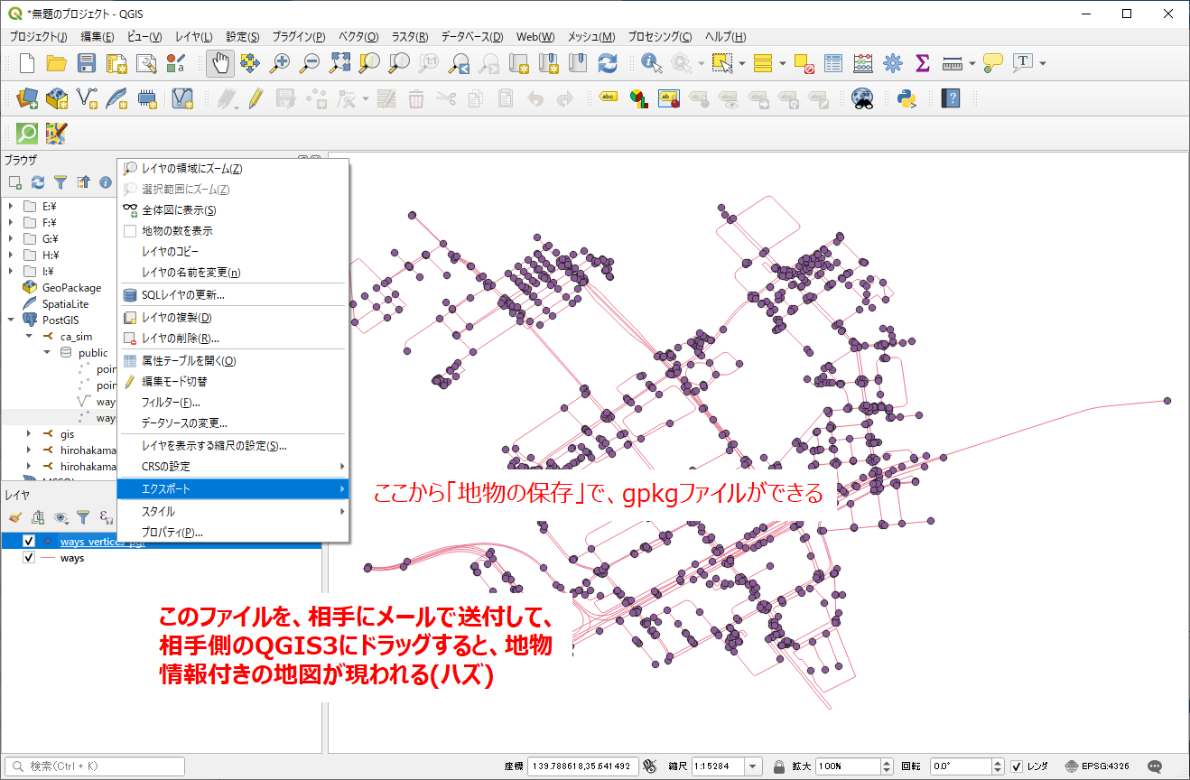
Task: Open the Python console icon
Action: (907, 98)
